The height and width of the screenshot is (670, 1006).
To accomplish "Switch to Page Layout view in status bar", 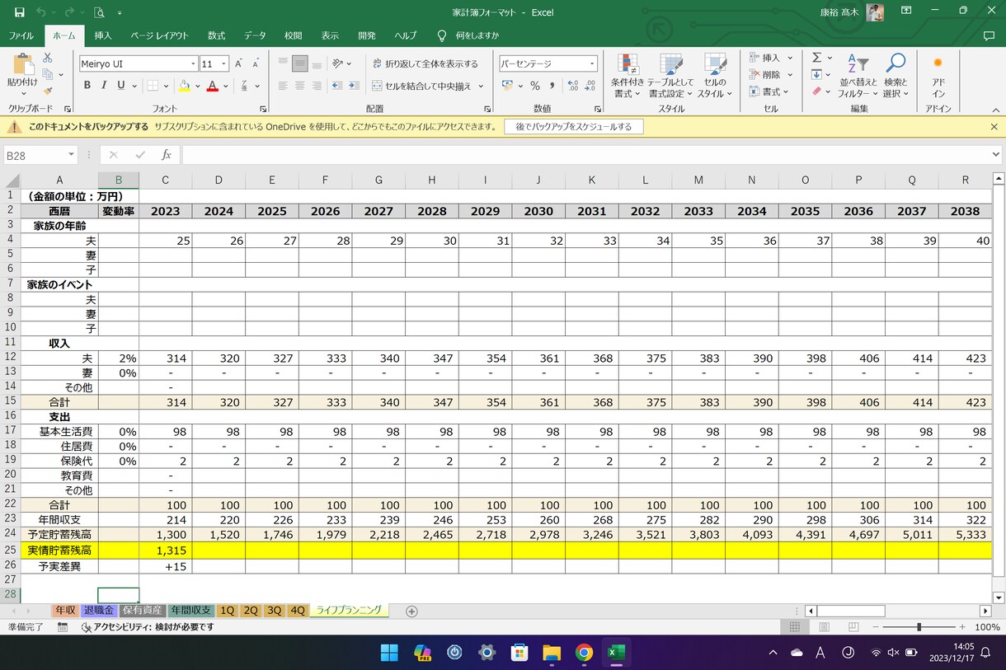I will (826, 627).
